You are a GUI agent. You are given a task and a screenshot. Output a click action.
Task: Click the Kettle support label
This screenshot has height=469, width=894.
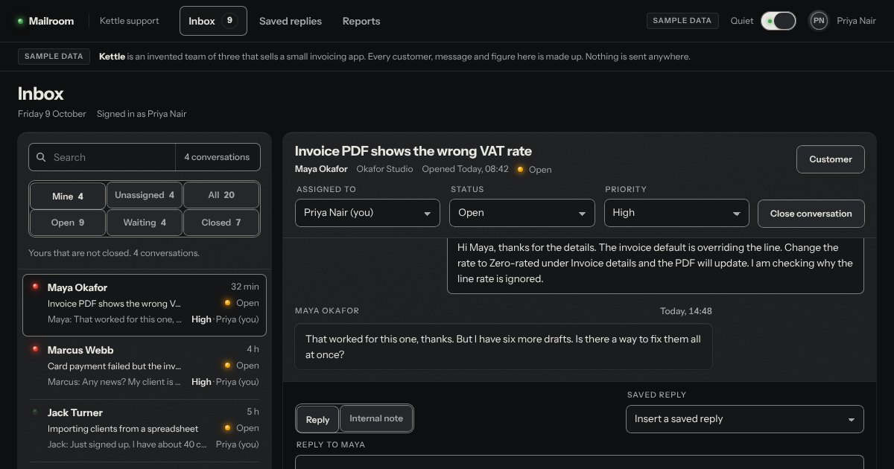pos(130,21)
